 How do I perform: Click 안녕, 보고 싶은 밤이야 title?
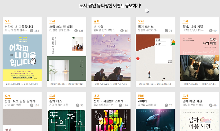(x=20, y=101)
